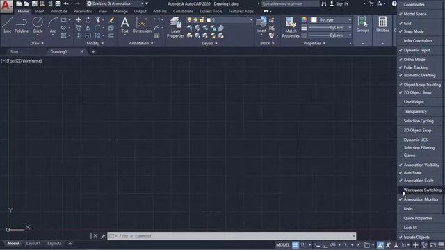The height and width of the screenshot is (250, 445).
Task: Switch to the Annotate ribbon tab
Action: [x=59, y=12]
